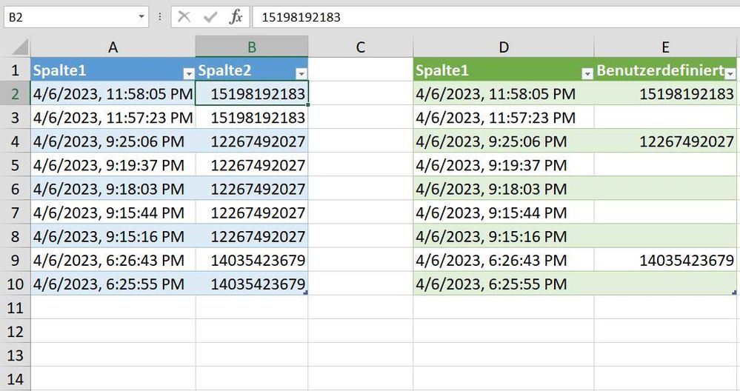Click the formula bar options dots handle
The height and width of the screenshot is (391, 740).
(160, 17)
